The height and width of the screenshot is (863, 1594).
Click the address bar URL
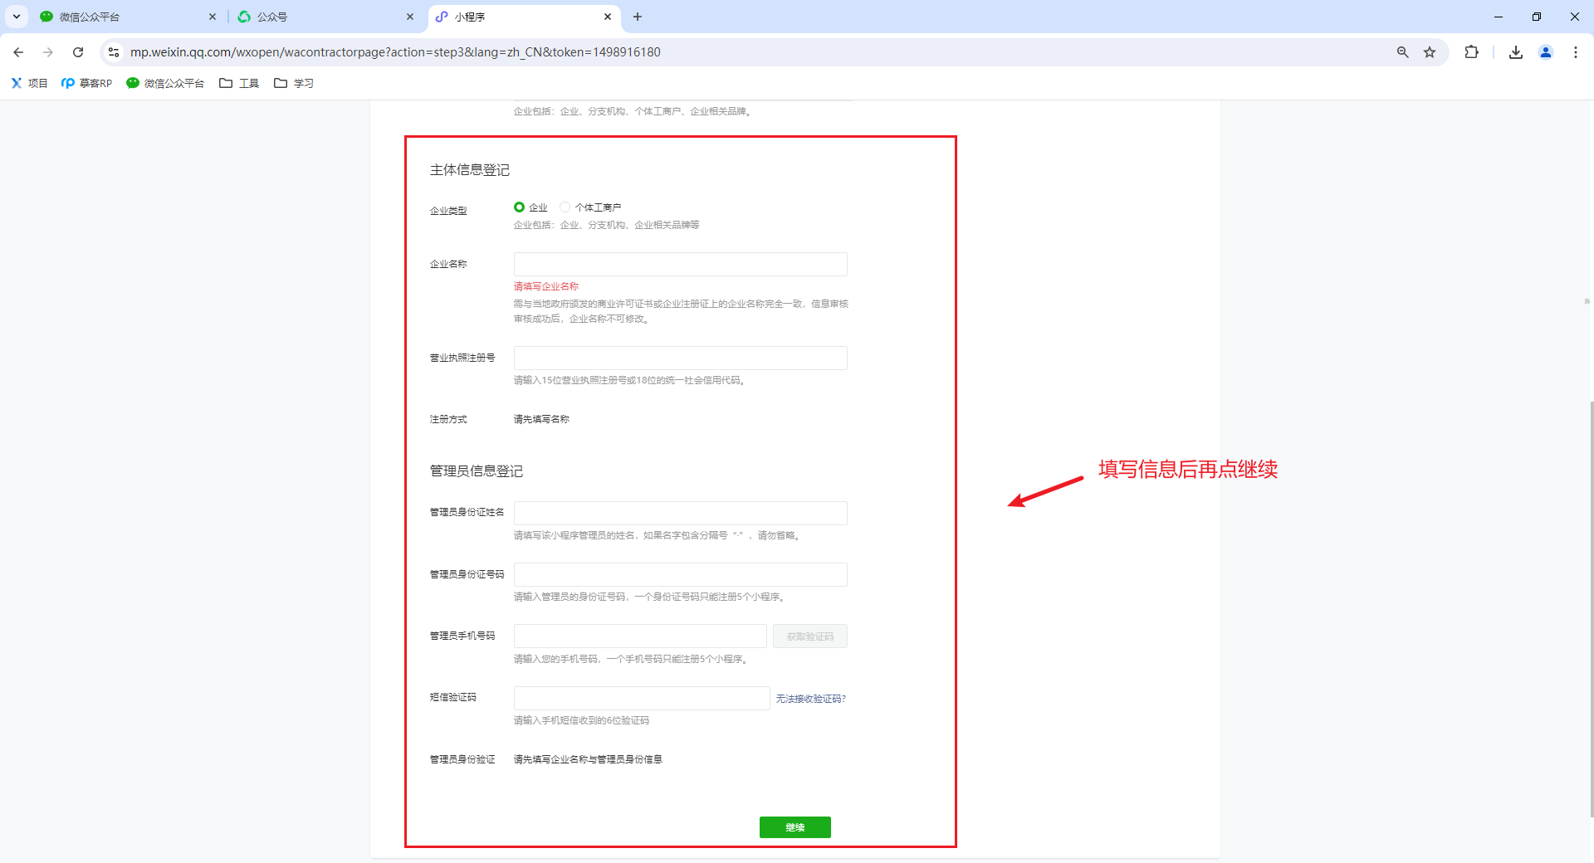click(x=395, y=52)
